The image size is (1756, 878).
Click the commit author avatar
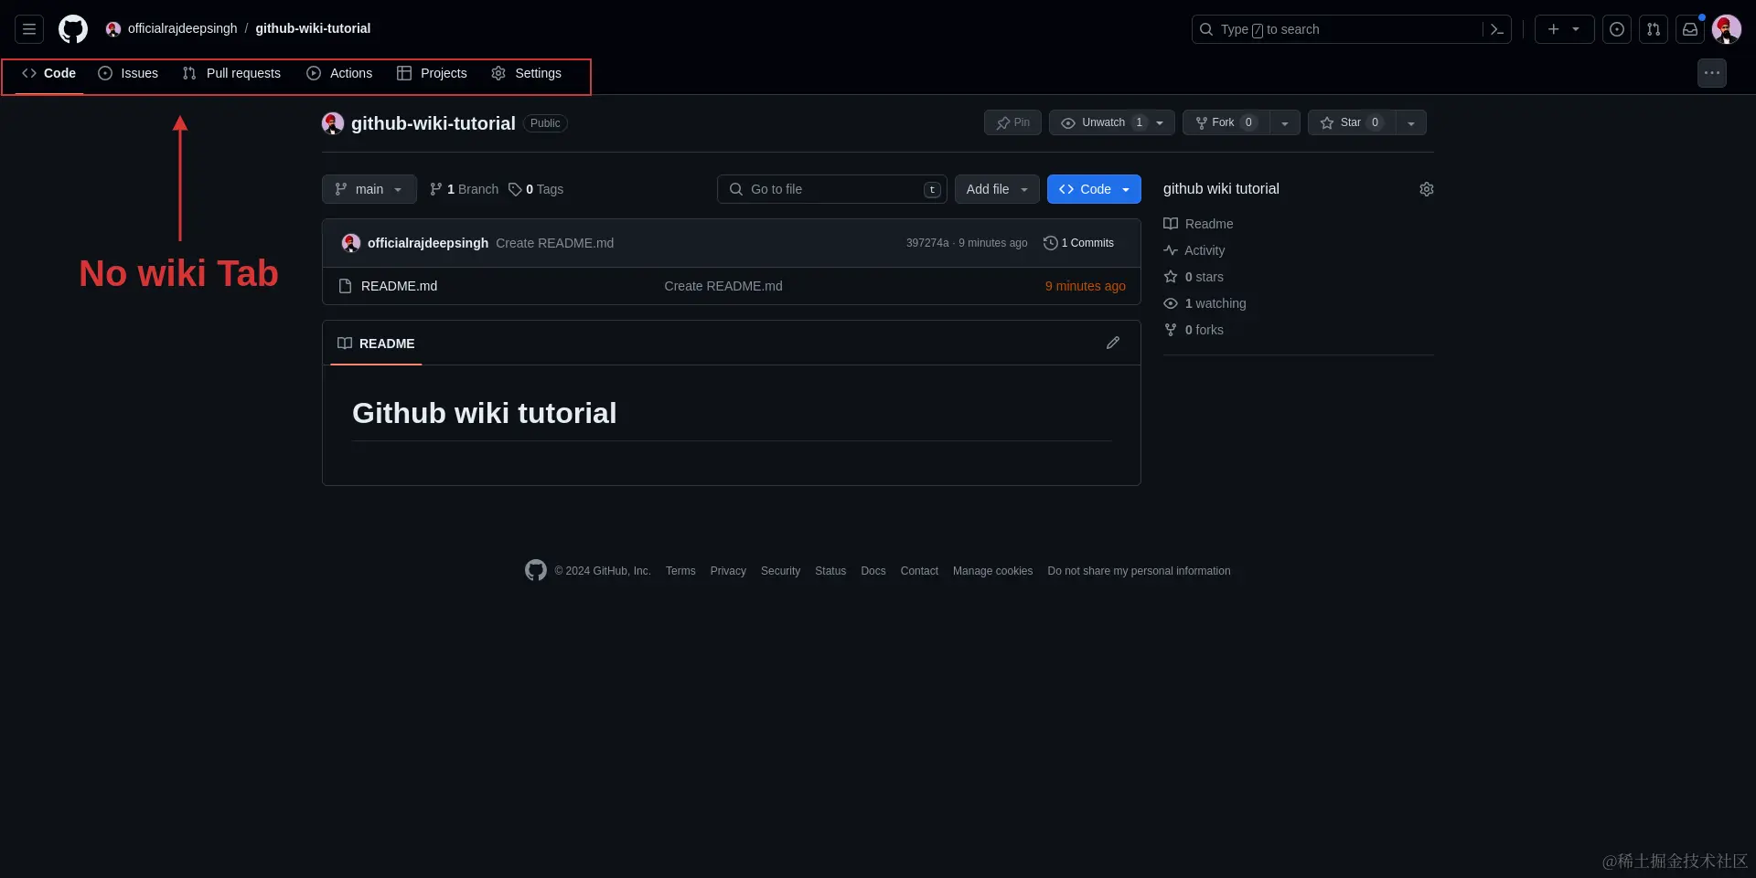351,243
